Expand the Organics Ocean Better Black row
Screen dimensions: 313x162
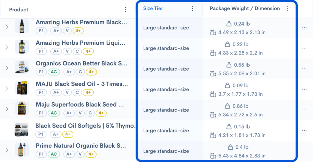point(7,68)
